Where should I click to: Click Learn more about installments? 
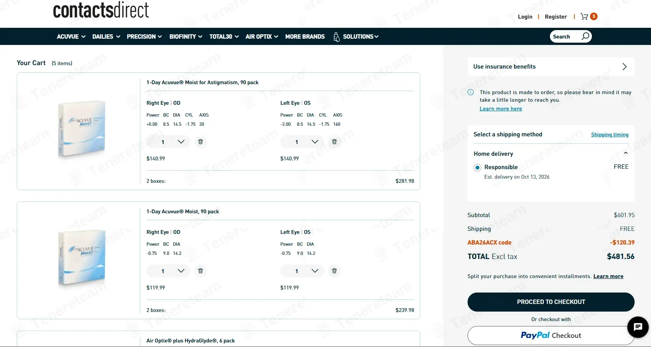coord(608,277)
